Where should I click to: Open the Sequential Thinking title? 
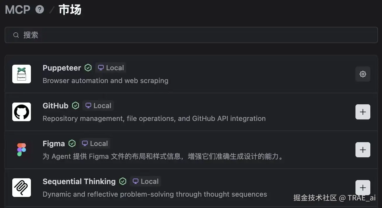(x=79, y=181)
